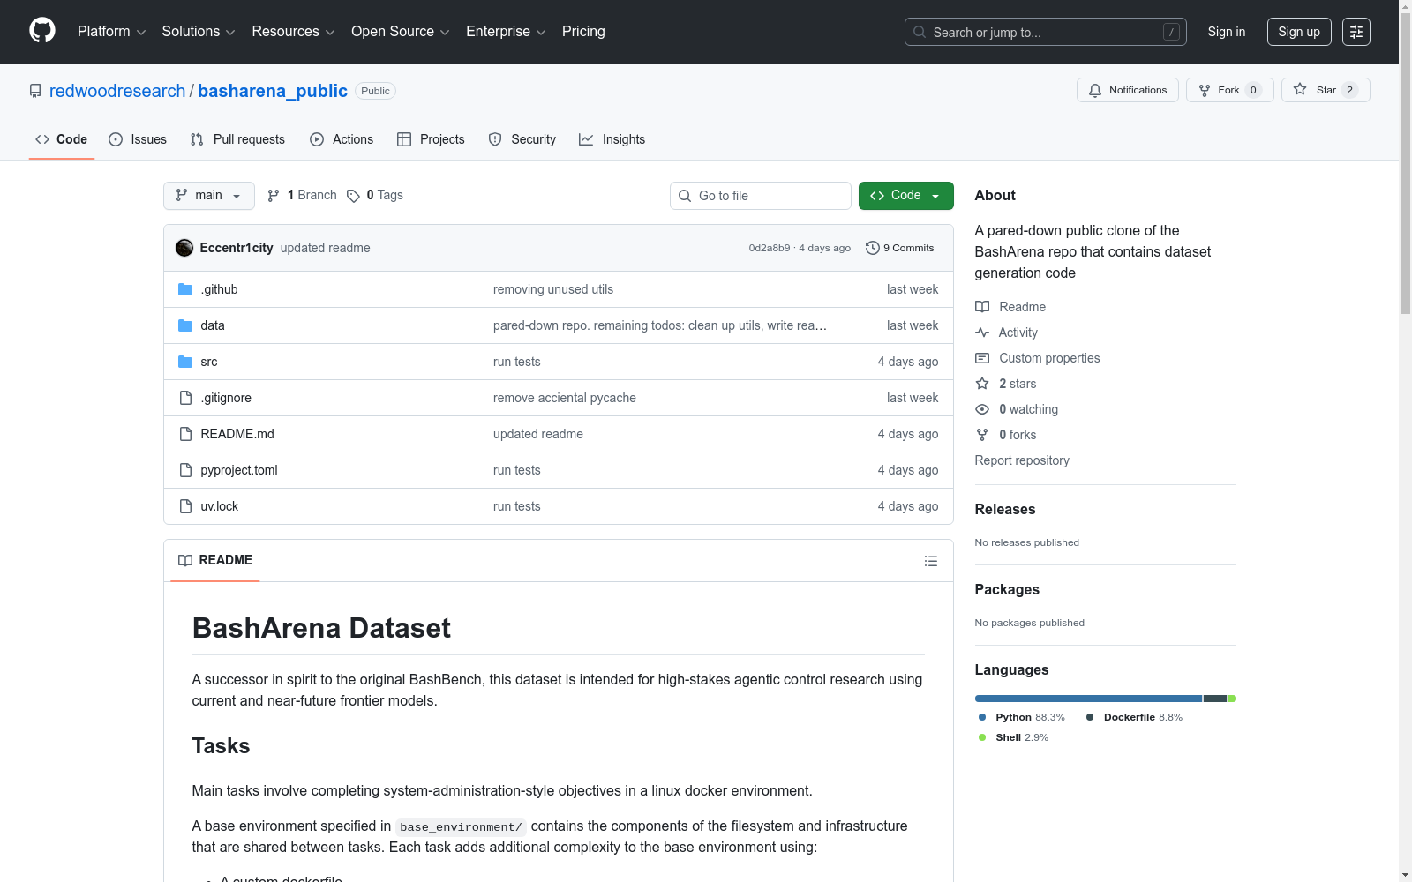Image resolution: width=1412 pixels, height=882 pixels.
Task: Click the eye icon beside 0 watching
Action: tap(982, 409)
